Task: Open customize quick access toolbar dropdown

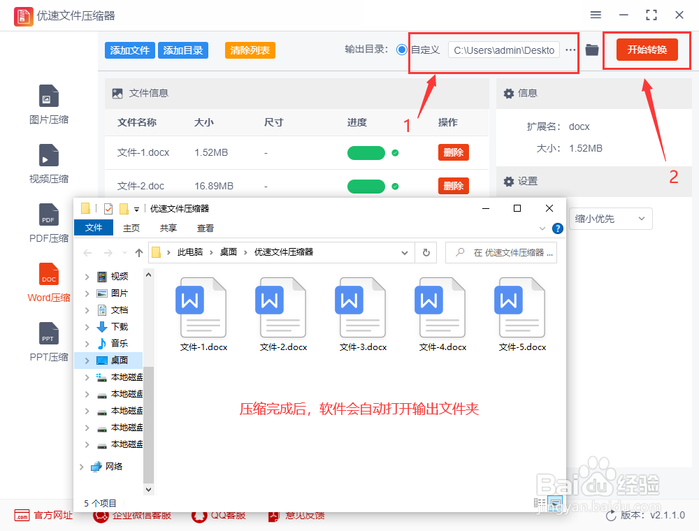Action: [136, 209]
